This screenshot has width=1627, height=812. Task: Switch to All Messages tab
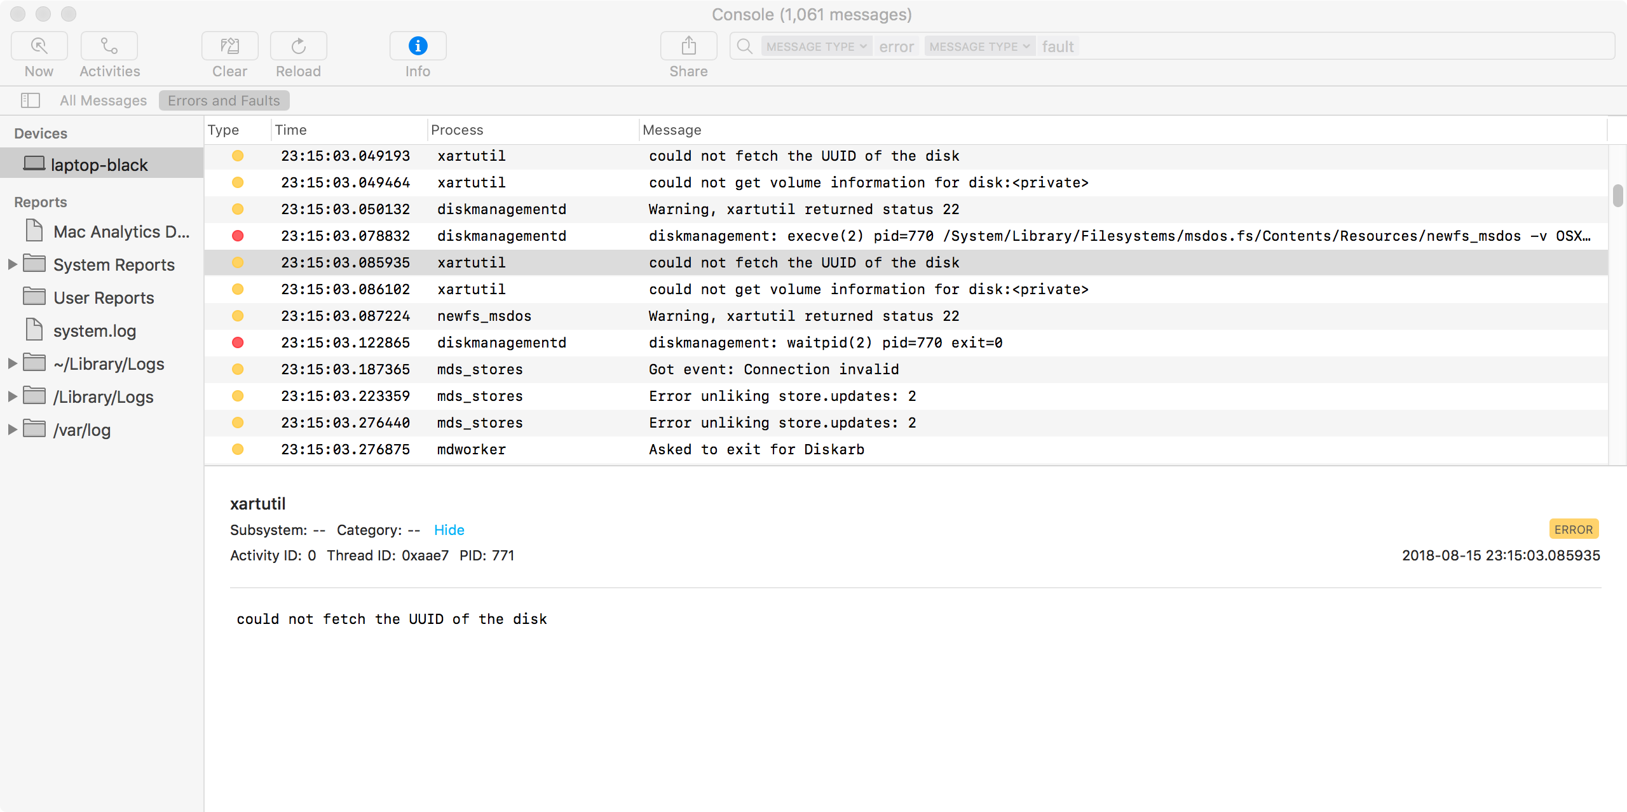[103, 100]
